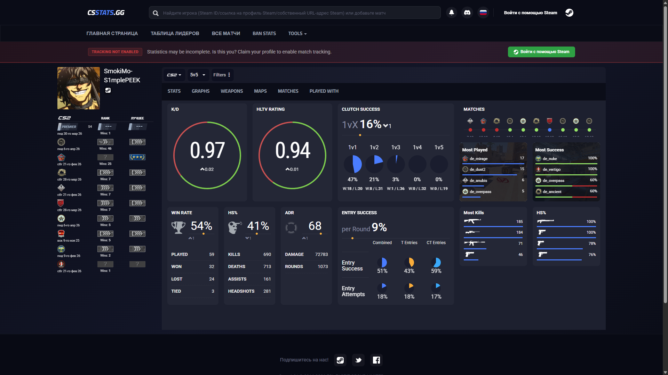Open the Inferno match in Matches timeline
This screenshot has height=375, width=668.
coord(549,121)
